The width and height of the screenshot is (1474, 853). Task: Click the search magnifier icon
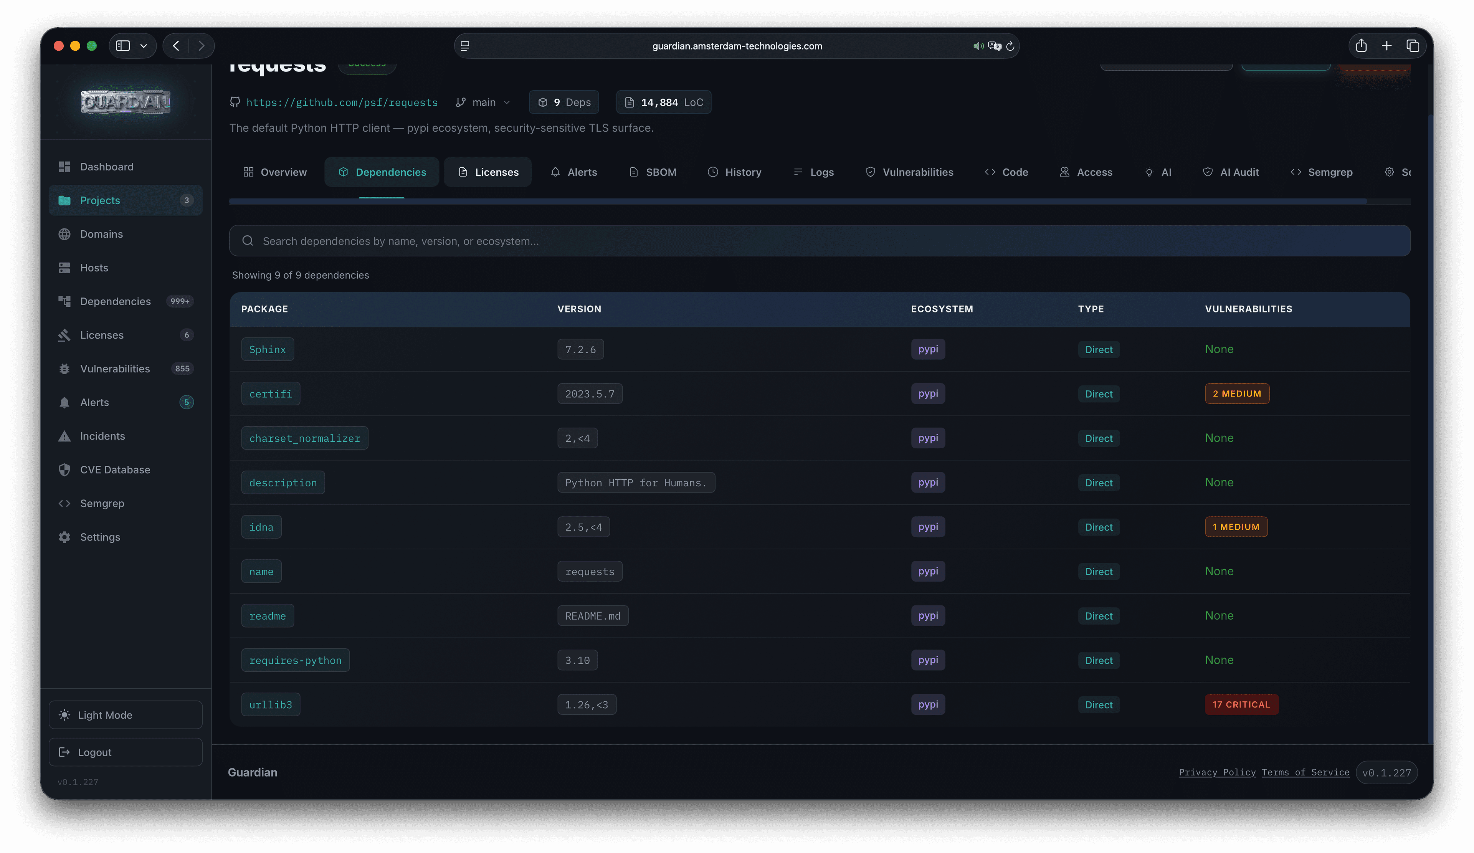[x=248, y=240]
